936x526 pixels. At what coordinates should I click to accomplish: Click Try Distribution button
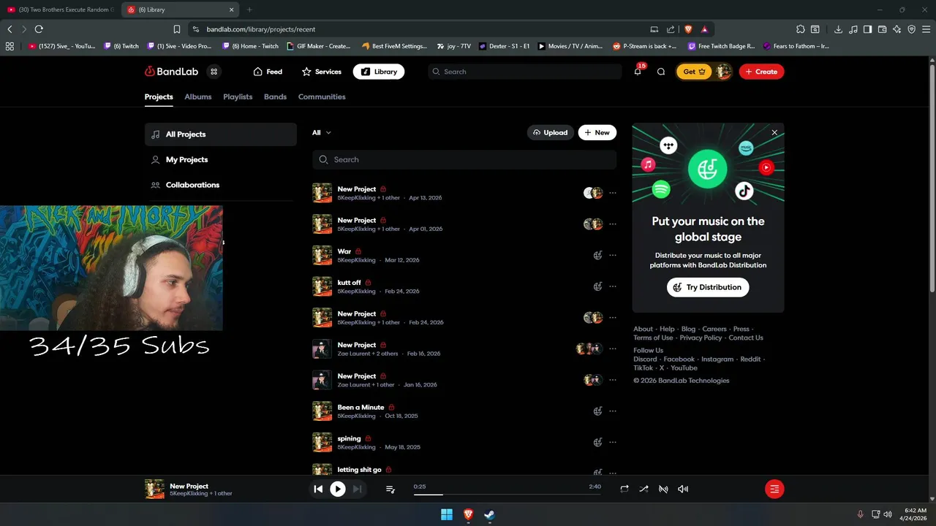point(708,287)
